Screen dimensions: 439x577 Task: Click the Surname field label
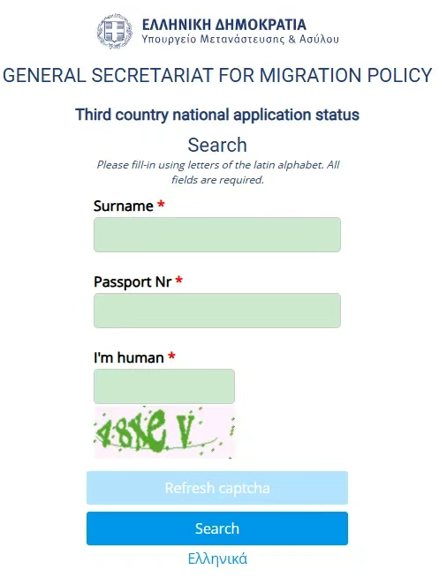pyautogui.click(x=124, y=206)
